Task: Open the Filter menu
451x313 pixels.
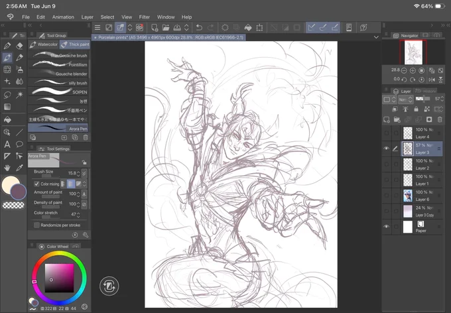Action: [x=145, y=17]
